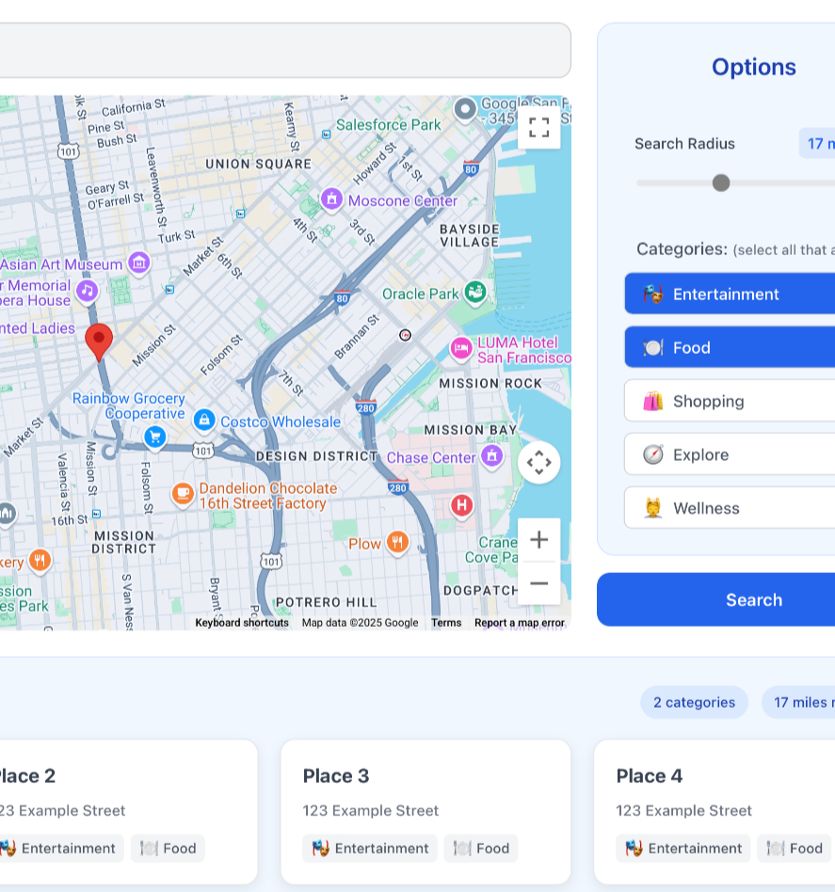This screenshot has width=835, height=892.
Task: Enable the Explore category
Action: [x=730, y=454]
